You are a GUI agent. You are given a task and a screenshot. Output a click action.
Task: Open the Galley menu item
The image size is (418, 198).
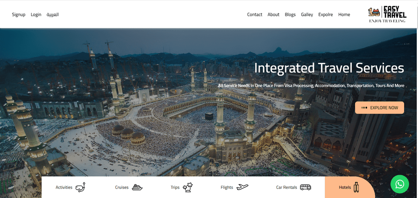click(307, 15)
